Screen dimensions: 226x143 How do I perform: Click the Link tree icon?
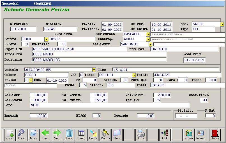click(x=165, y=135)
